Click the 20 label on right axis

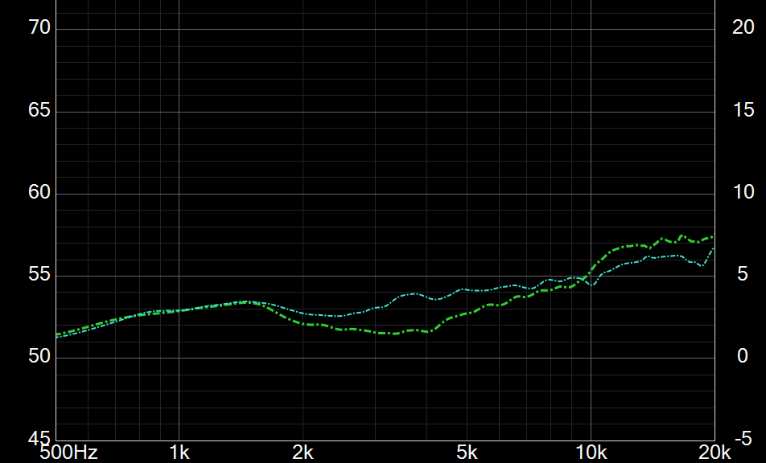click(743, 27)
